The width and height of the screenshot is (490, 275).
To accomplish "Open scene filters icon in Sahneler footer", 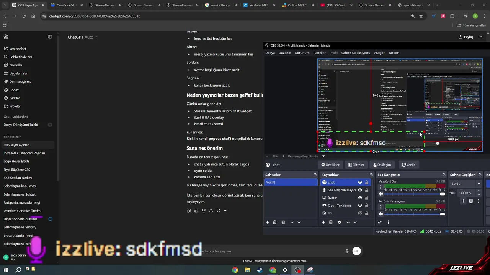I will pos(283,222).
